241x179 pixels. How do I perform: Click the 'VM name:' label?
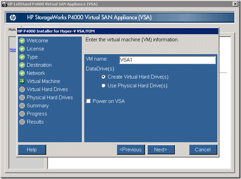[97, 59]
